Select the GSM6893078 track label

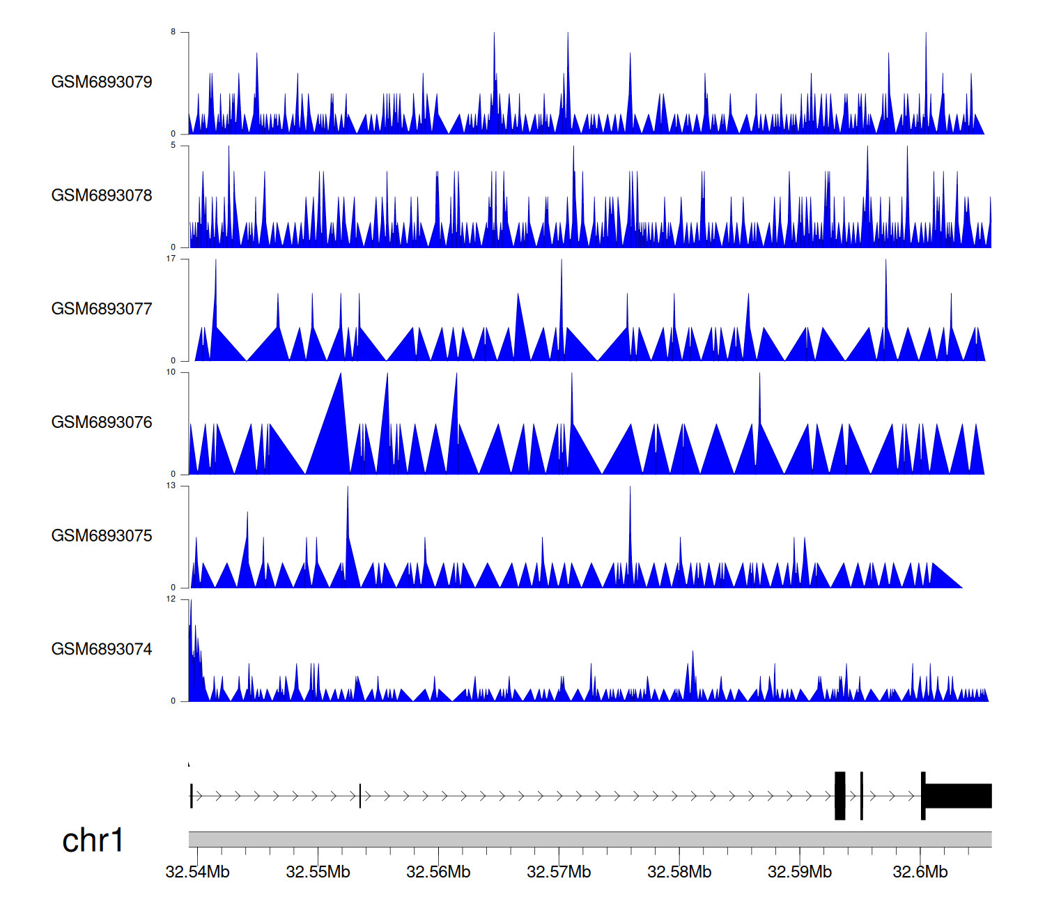click(102, 196)
